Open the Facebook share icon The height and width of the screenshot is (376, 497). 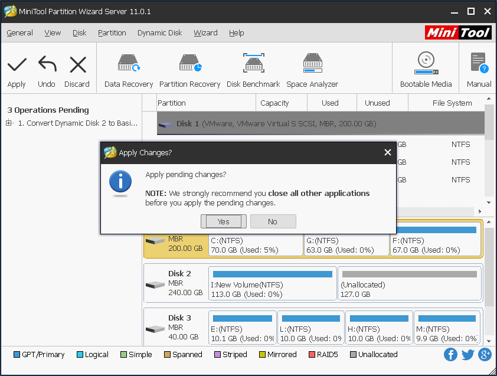450,354
